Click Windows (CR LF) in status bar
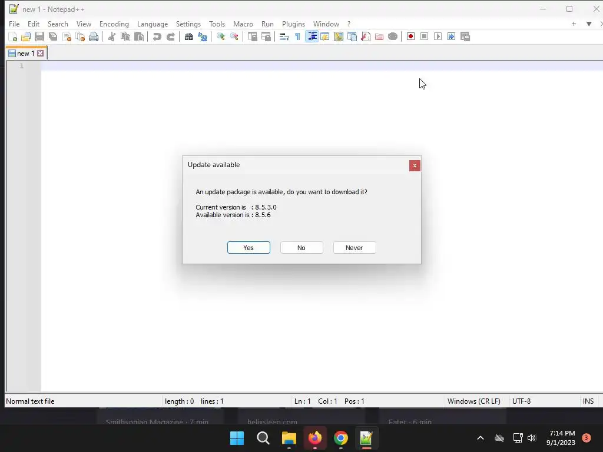This screenshot has height=452, width=603. (x=474, y=401)
